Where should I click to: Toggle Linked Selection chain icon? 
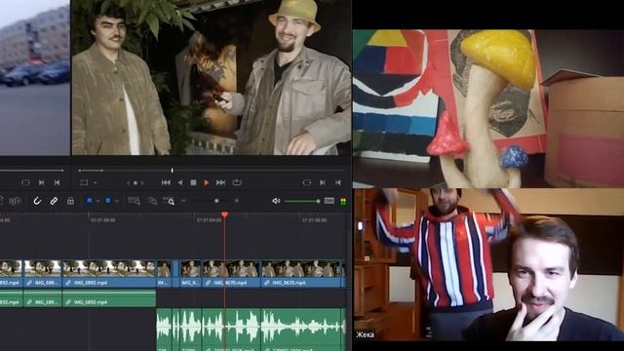[54, 201]
